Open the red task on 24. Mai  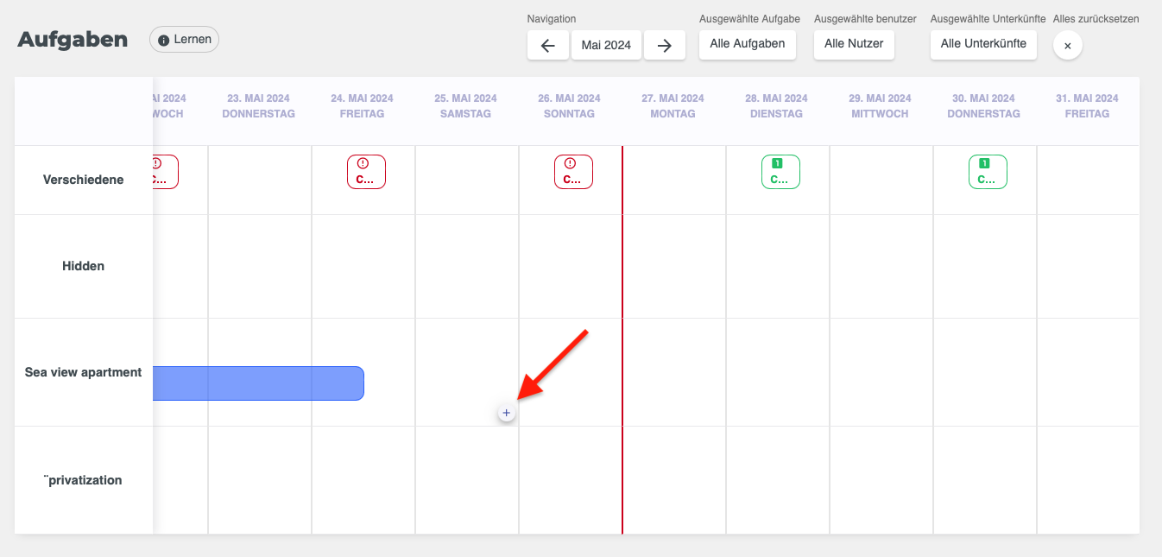[366, 172]
